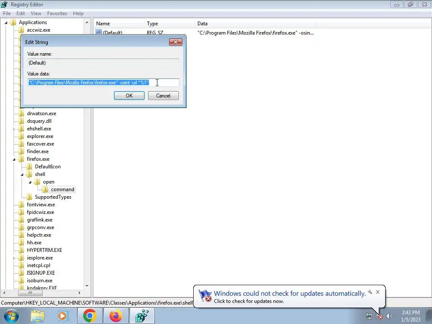The width and height of the screenshot is (432, 324).
Task: Select the drwatson.exe key
Action: pos(42,113)
